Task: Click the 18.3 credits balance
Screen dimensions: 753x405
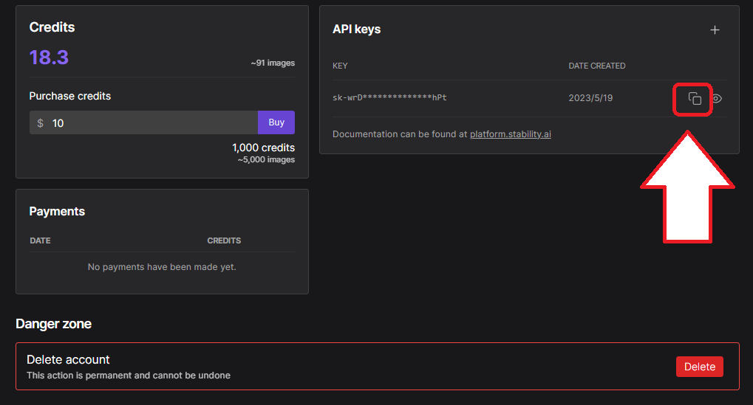Action: pyautogui.click(x=49, y=58)
